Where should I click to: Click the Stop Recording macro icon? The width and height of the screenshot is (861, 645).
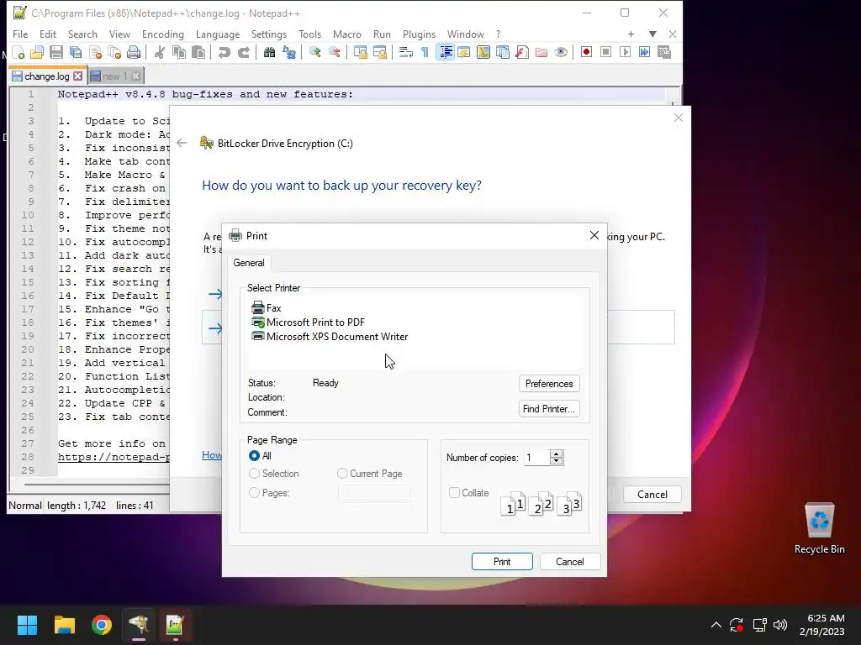(605, 52)
